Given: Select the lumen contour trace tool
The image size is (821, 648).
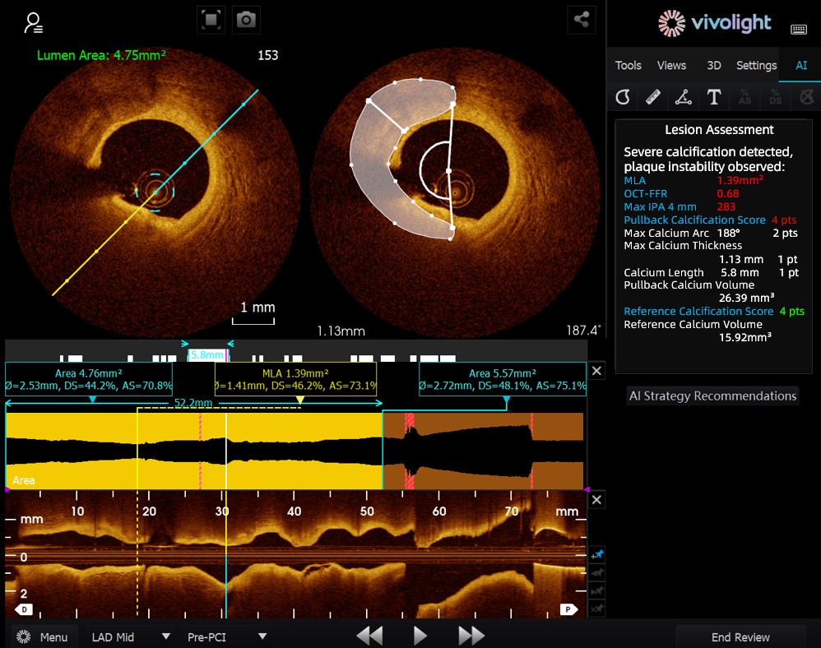Looking at the screenshot, I should coord(623,98).
